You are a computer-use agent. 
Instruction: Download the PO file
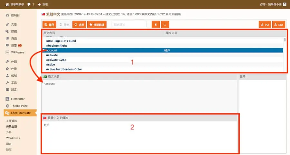(x=265, y=24)
